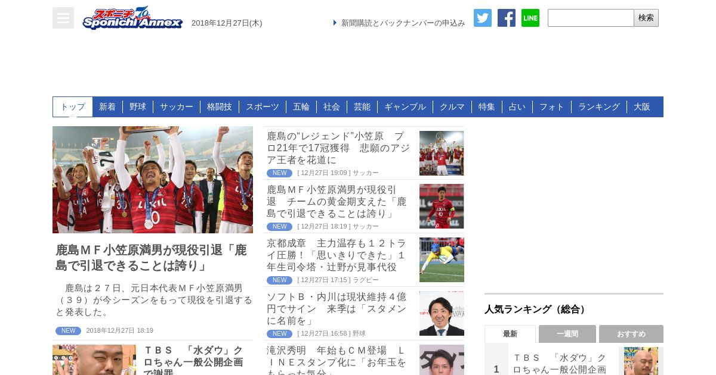Click the search input field
This screenshot has width=716, height=375.
coord(591,18)
